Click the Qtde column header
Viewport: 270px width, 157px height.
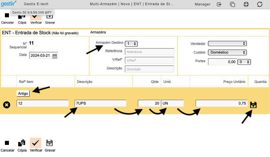point(154,82)
